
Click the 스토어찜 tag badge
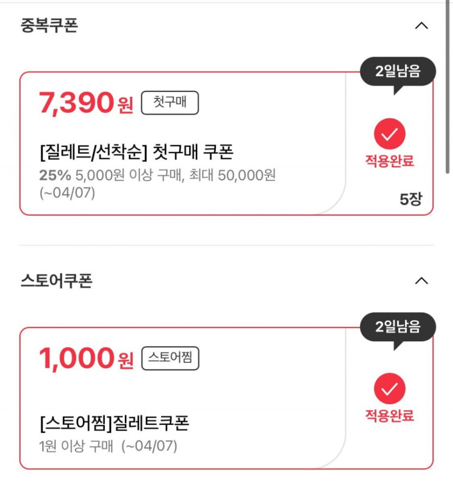pos(170,359)
